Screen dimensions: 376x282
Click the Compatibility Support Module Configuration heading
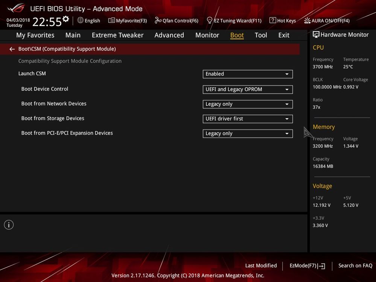point(70,61)
